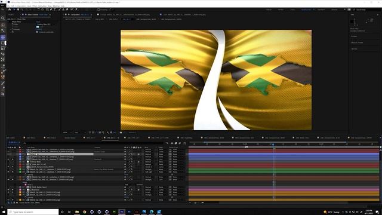Switch to the Review workspace
Image resolution: width=382 pixels, height=215 pixels.
coord(281,10)
